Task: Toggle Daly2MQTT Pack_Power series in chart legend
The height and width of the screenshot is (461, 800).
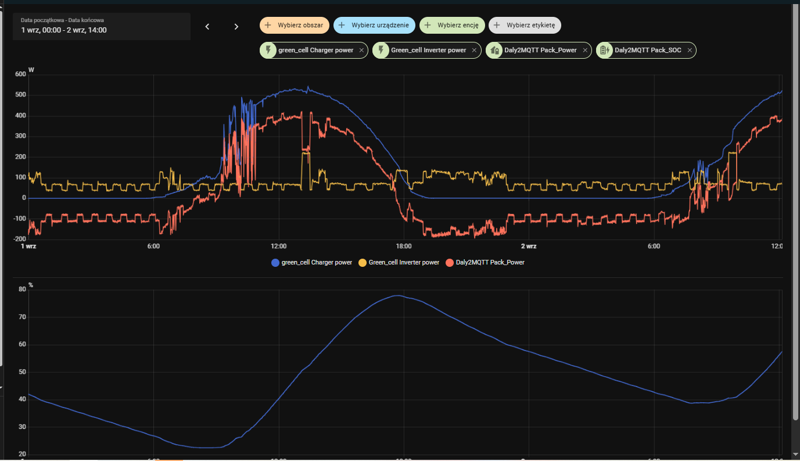Action: click(x=485, y=263)
